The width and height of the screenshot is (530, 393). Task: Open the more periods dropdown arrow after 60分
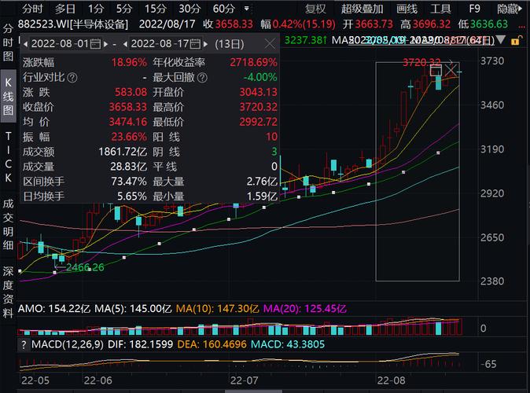click(x=247, y=9)
